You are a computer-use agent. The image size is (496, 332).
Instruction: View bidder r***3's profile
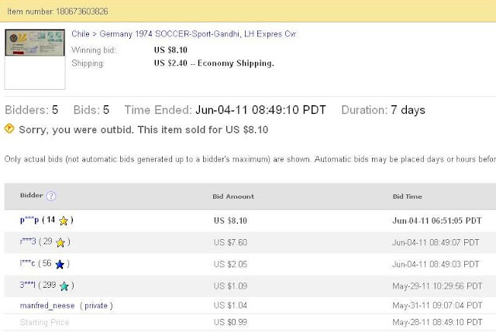point(28,242)
